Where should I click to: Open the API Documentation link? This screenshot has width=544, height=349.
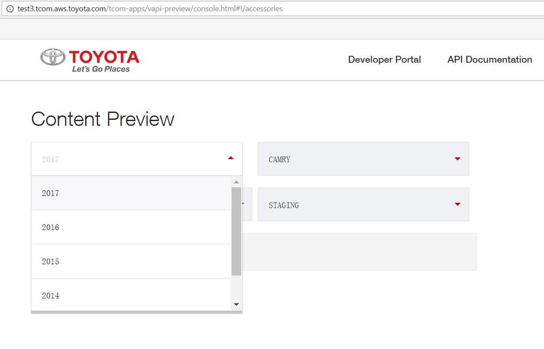tap(490, 60)
